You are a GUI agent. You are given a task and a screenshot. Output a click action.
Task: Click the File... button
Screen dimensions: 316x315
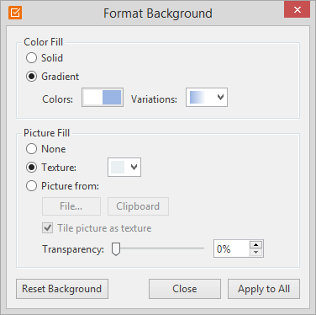pyautogui.click(x=71, y=206)
